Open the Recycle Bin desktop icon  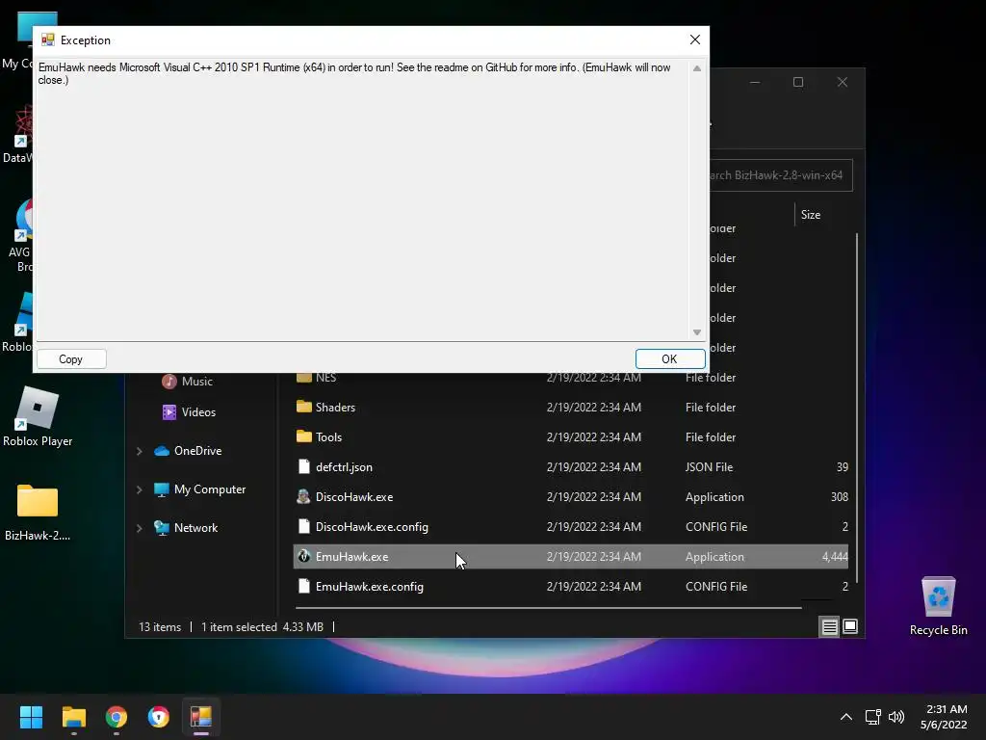click(x=938, y=607)
